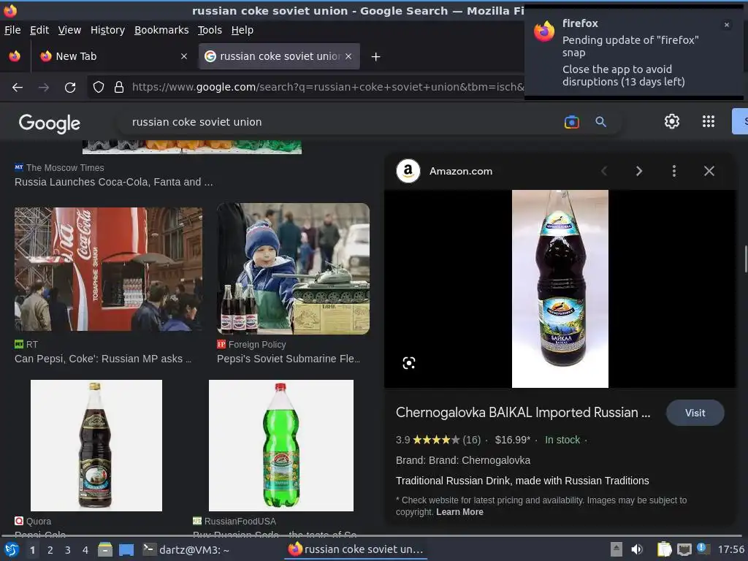Screen dimensions: 748x561
Task: Open the Edit menu
Action: [39, 30]
